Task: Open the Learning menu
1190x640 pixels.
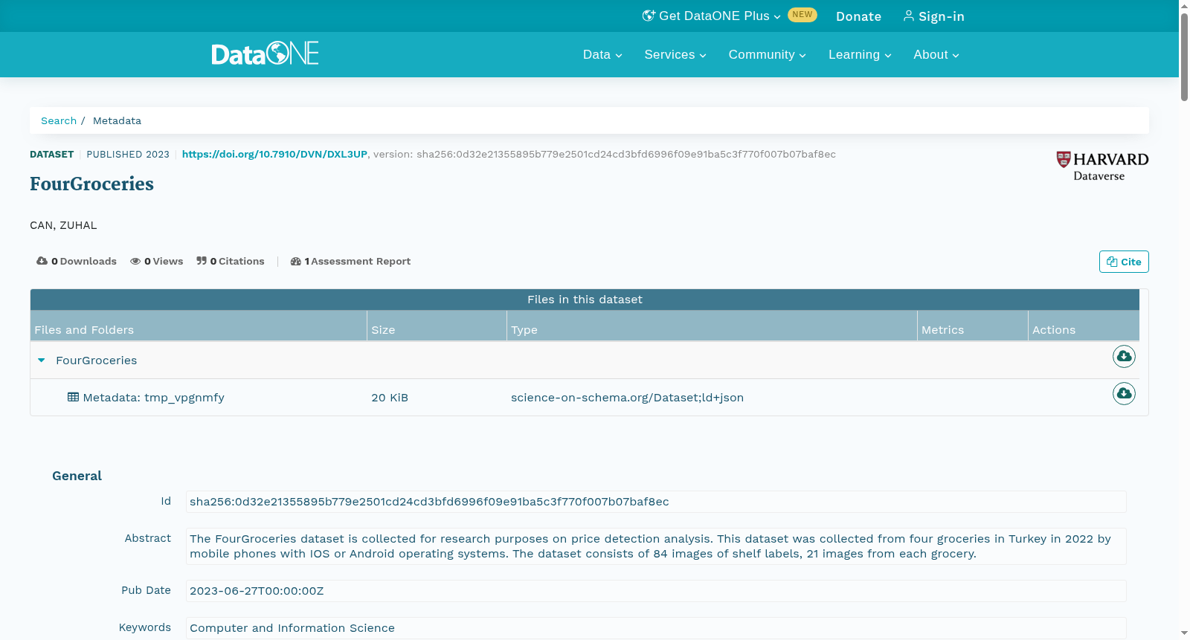Action: point(860,54)
